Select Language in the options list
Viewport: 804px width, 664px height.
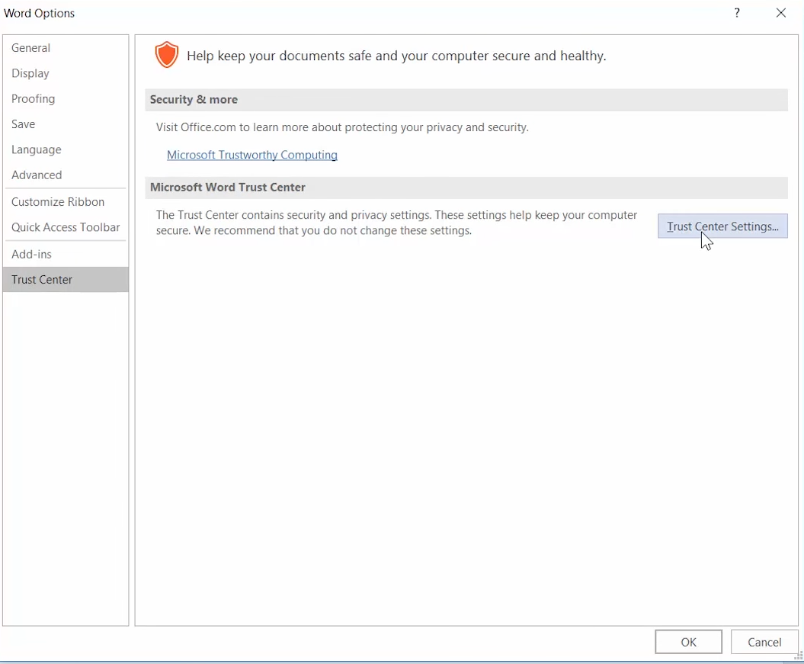point(65,149)
